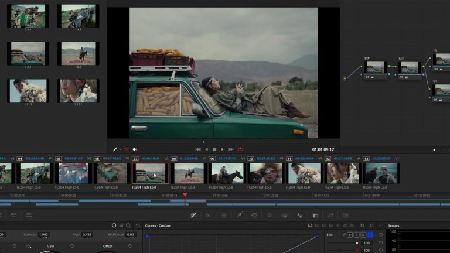The width and height of the screenshot is (450, 253).
Task: Select clip 11 thumbnail in timeline
Action: coord(304,173)
